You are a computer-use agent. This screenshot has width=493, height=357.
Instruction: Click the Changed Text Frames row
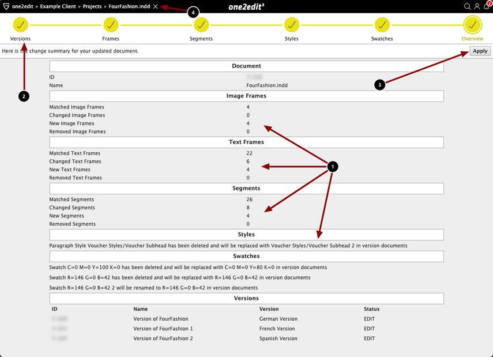click(247, 161)
